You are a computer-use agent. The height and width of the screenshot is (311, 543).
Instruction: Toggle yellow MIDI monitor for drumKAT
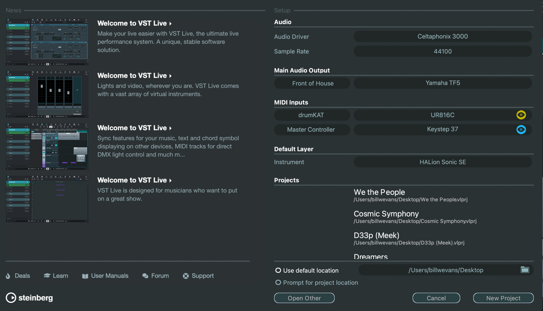click(x=521, y=115)
